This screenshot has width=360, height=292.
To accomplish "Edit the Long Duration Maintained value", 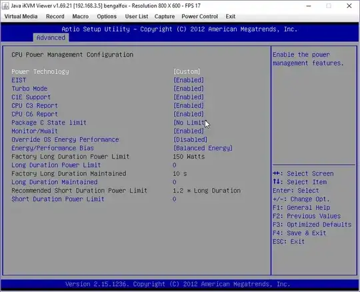I will click(x=175, y=182).
